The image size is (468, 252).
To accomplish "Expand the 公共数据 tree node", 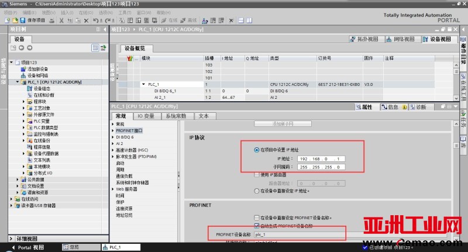I will point(18,179).
